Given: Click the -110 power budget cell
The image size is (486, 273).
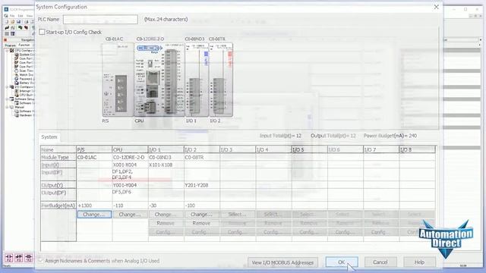Looking at the screenshot, I should 130,206.
